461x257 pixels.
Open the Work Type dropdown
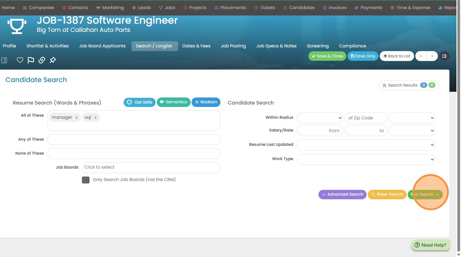366,159
